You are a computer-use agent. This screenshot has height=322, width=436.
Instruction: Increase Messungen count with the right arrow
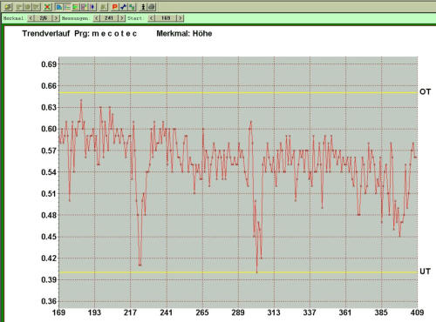coord(122,18)
